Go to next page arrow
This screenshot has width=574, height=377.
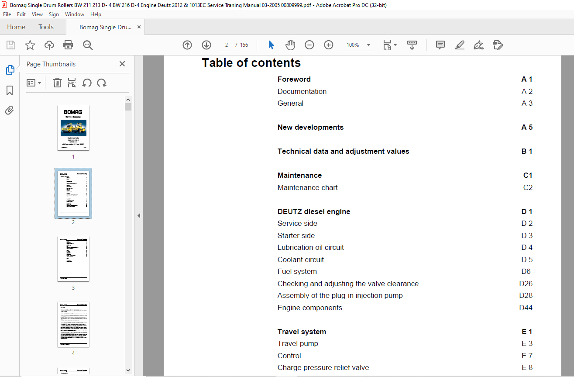[206, 45]
